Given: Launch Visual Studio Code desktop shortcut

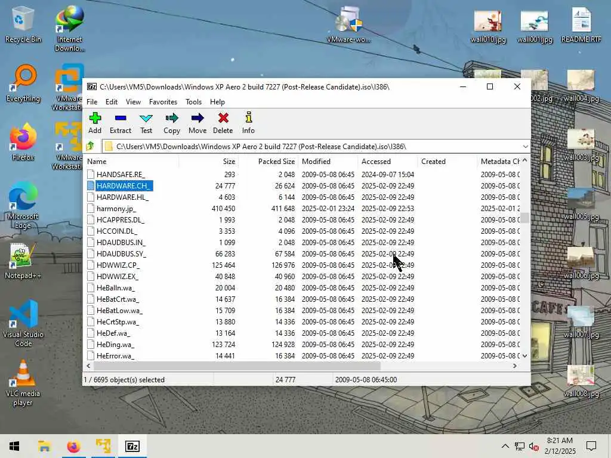Looking at the screenshot, I should tap(23, 323).
